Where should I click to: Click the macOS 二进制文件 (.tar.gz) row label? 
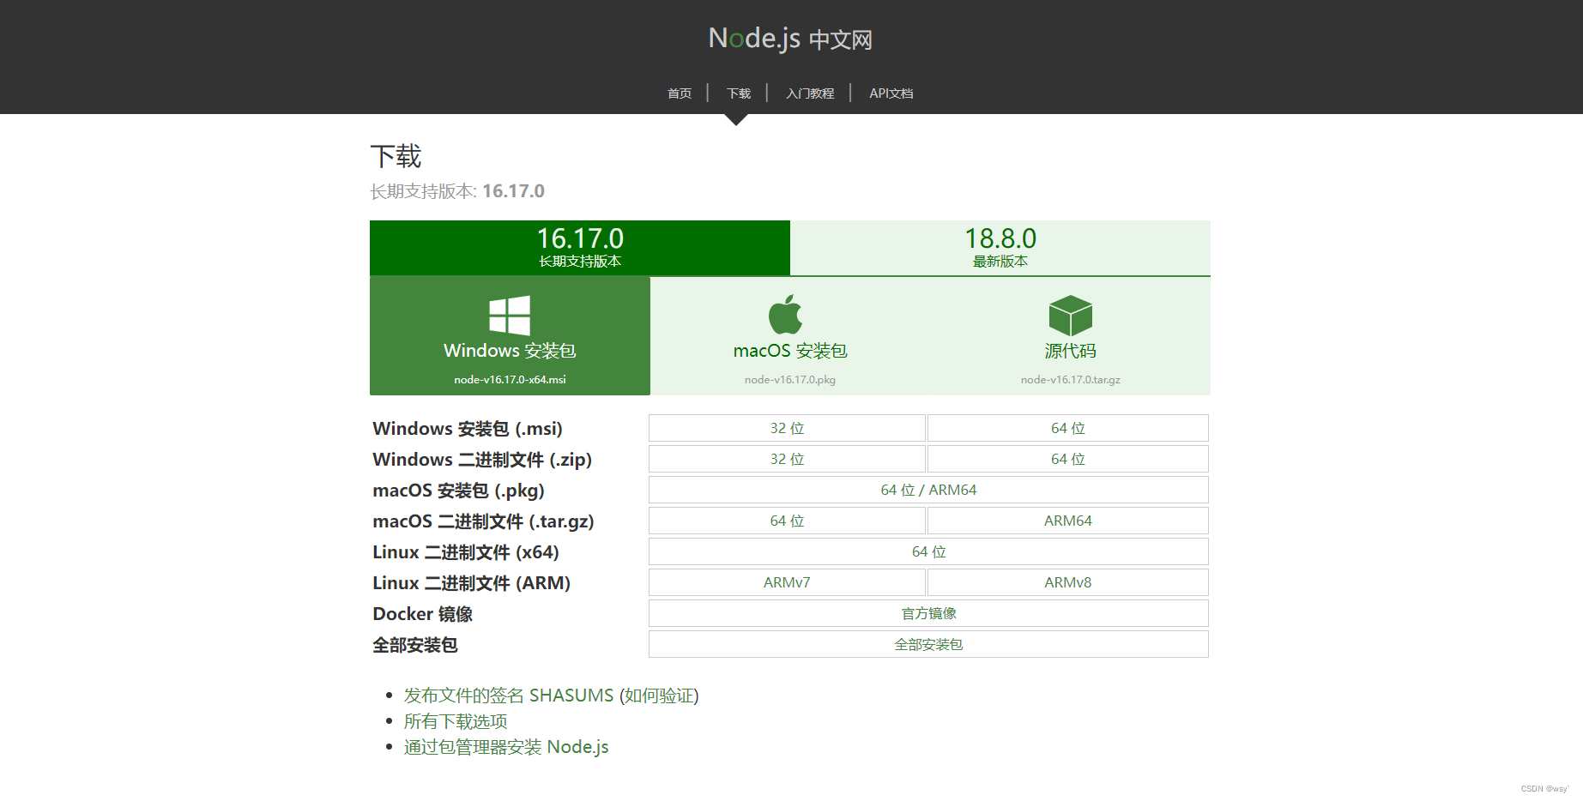click(x=483, y=521)
